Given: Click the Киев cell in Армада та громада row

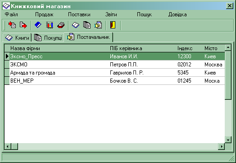Looking at the screenshot, I should pyautogui.click(x=214, y=73).
